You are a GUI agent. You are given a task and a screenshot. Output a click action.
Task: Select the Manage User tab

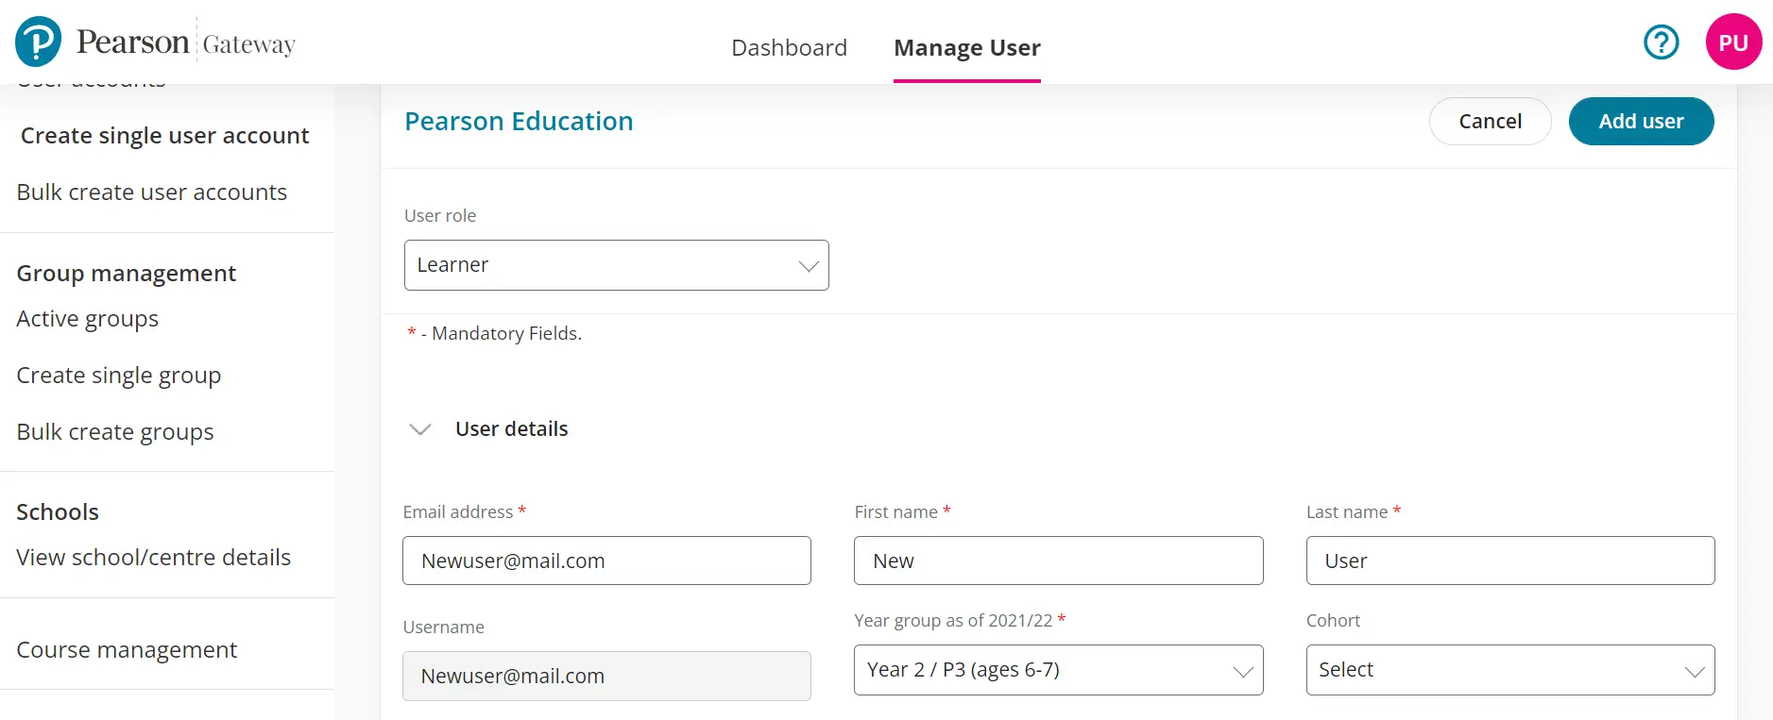(x=966, y=48)
